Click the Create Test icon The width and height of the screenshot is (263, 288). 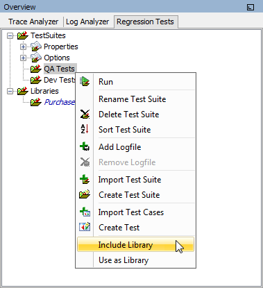tap(85, 227)
